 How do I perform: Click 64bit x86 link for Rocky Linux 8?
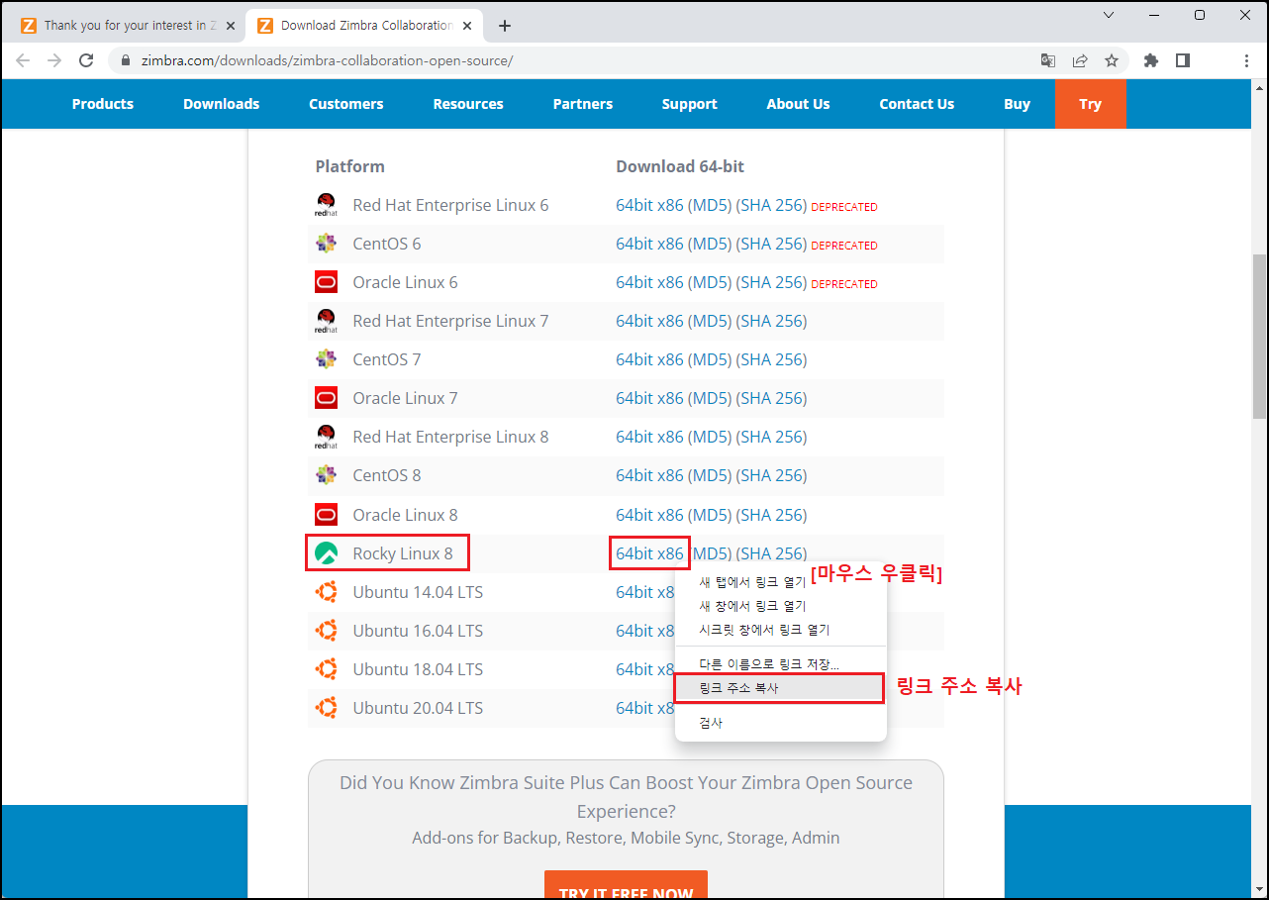point(649,553)
